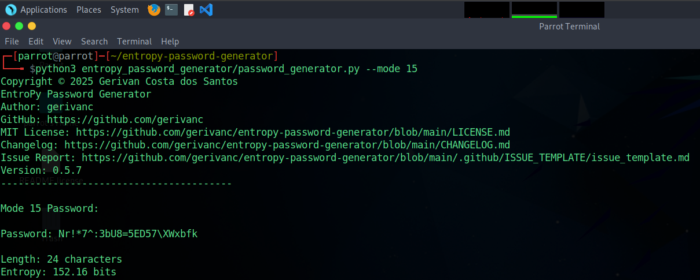
Task: Open the Applications menu
Action: 43,10
